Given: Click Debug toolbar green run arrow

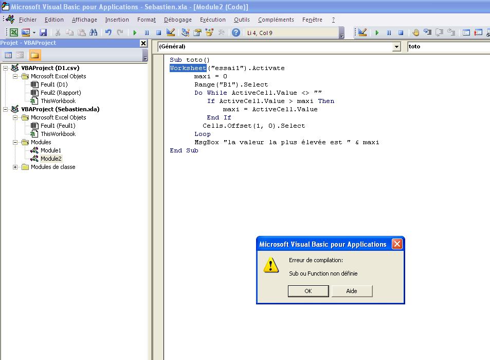Looking at the screenshot, I should pos(377,32).
